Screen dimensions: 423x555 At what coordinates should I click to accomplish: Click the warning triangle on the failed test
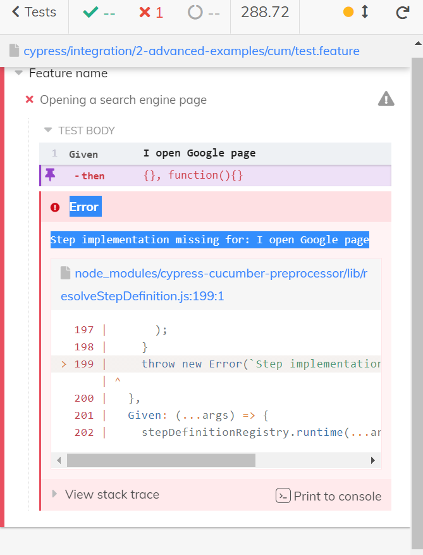pyautogui.click(x=385, y=98)
